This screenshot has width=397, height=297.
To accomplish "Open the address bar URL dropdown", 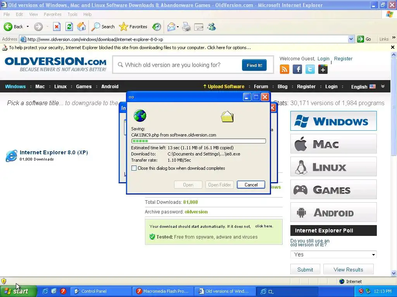I will [351, 39].
